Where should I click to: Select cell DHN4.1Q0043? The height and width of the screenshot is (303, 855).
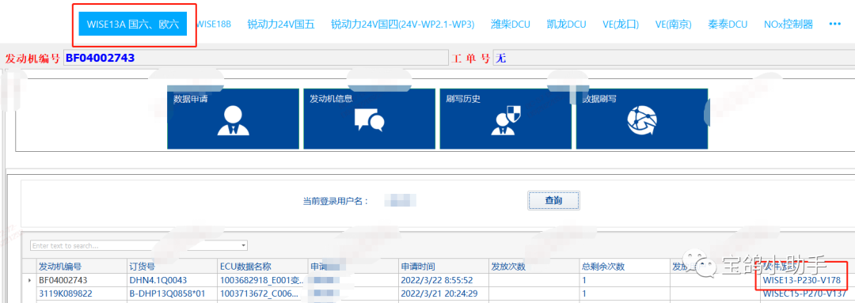pyautogui.click(x=173, y=280)
